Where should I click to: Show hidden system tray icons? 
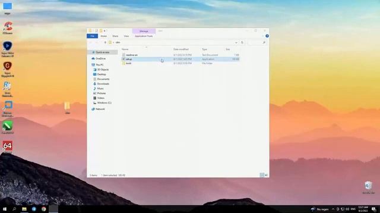click(x=333, y=209)
